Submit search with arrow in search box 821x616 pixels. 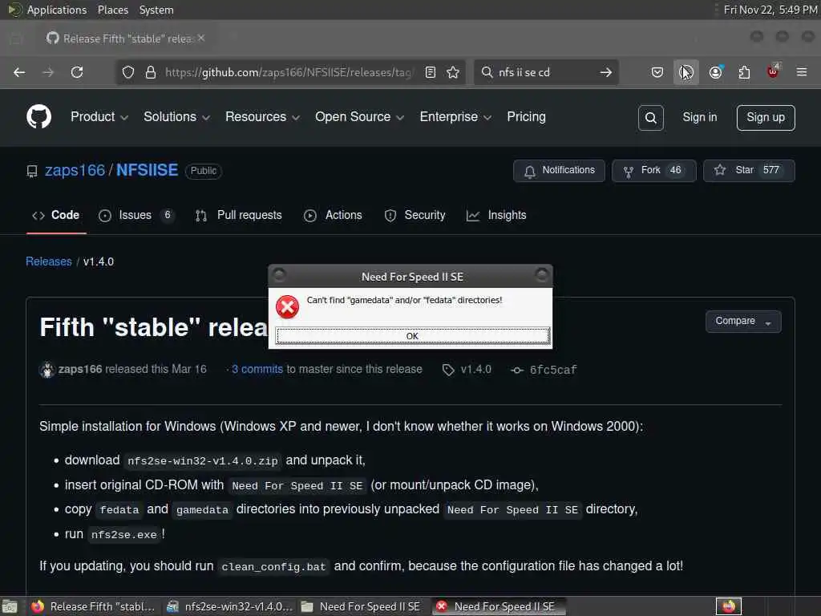(x=606, y=72)
